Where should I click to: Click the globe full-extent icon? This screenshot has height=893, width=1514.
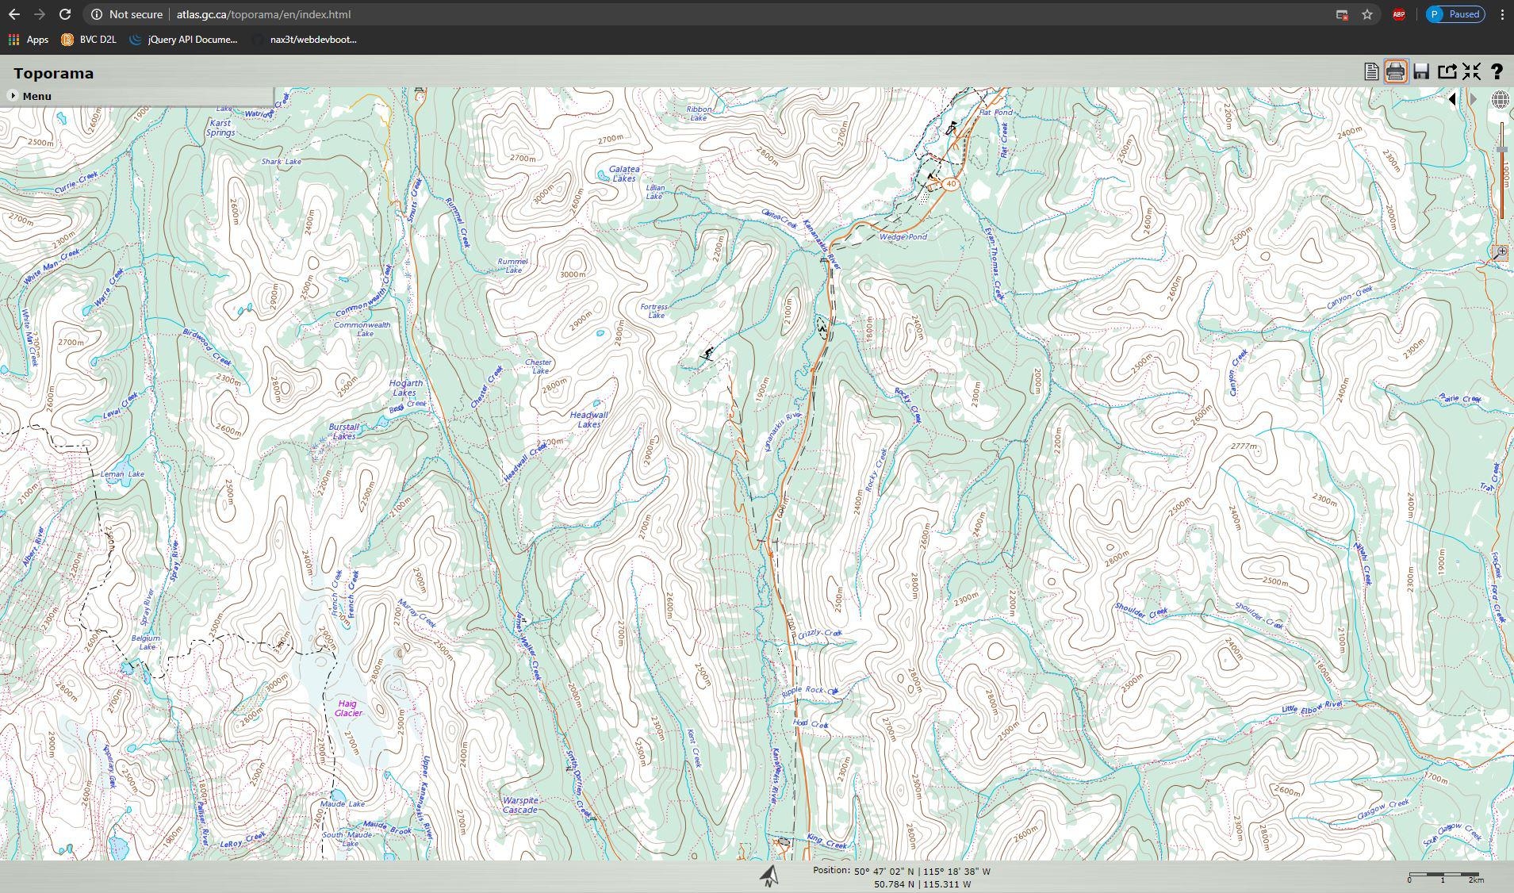pyautogui.click(x=1500, y=100)
